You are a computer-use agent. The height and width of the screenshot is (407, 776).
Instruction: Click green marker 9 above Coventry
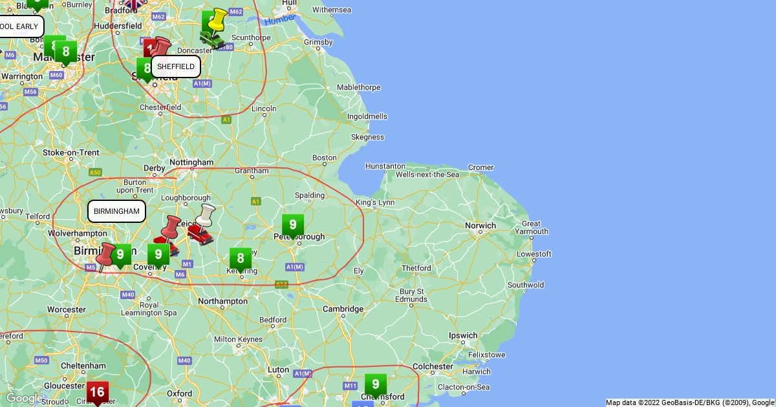point(158,255)
